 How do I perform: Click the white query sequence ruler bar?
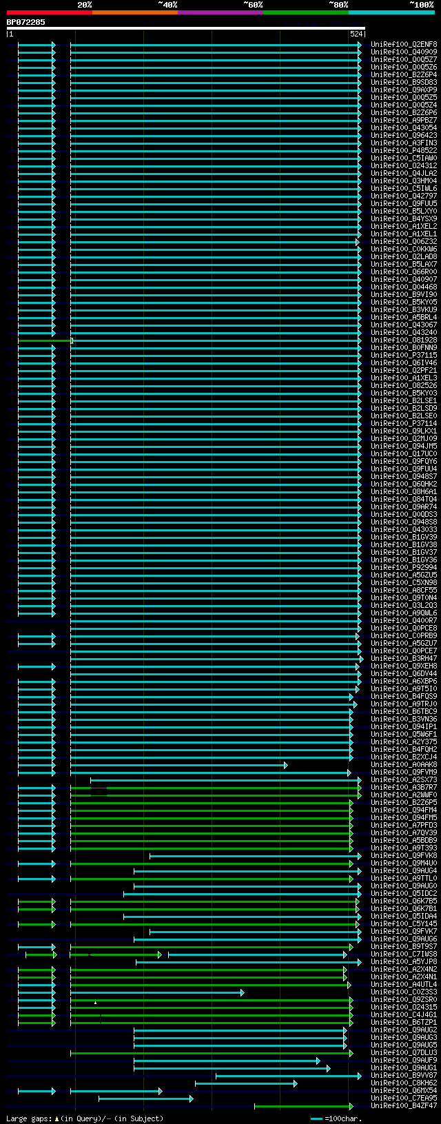click(185, 28)
